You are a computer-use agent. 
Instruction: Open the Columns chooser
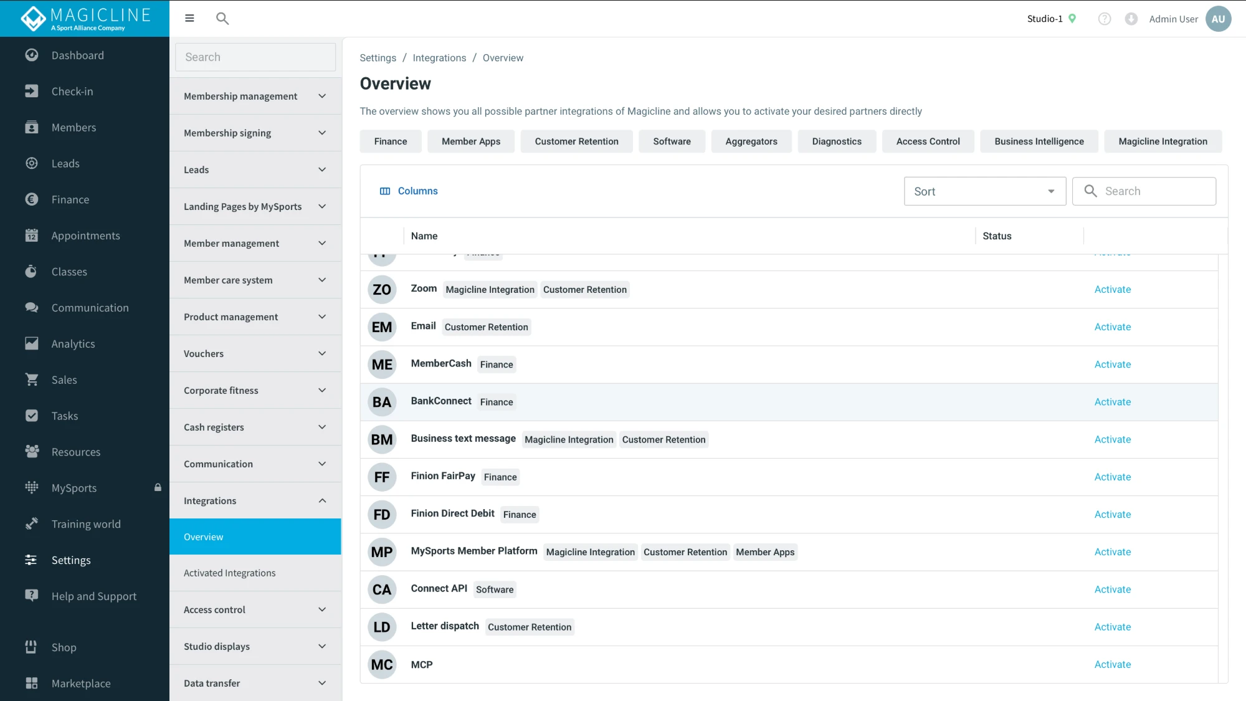point(409,191)
